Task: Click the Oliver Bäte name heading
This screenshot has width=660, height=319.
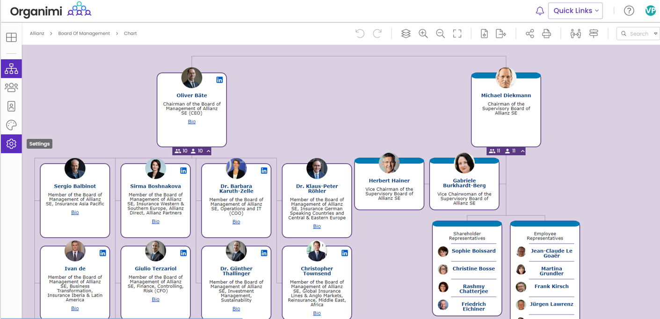Action: pos(192,95)
